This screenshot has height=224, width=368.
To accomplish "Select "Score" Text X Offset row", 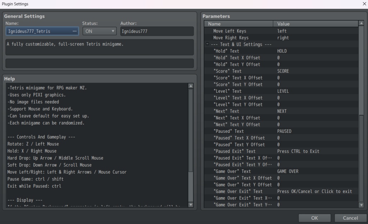I will 281,78.
